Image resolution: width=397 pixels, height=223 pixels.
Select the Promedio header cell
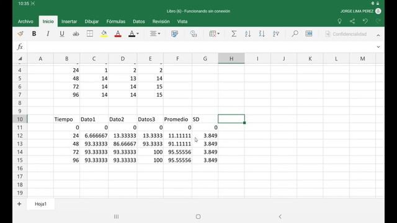click(x=178, y=119)
